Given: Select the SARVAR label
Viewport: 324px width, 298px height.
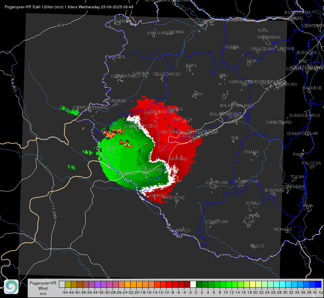Looking at the screenshot, I should [141, 74].
